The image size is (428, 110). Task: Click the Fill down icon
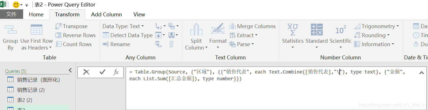[159, 35]
